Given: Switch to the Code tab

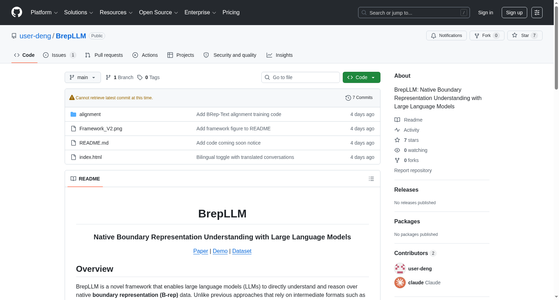Looking at the screenshot, I should [24, 55].
